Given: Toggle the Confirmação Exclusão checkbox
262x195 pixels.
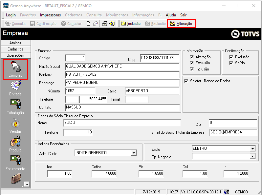Looking at the screenshot, I should (231, 57).
